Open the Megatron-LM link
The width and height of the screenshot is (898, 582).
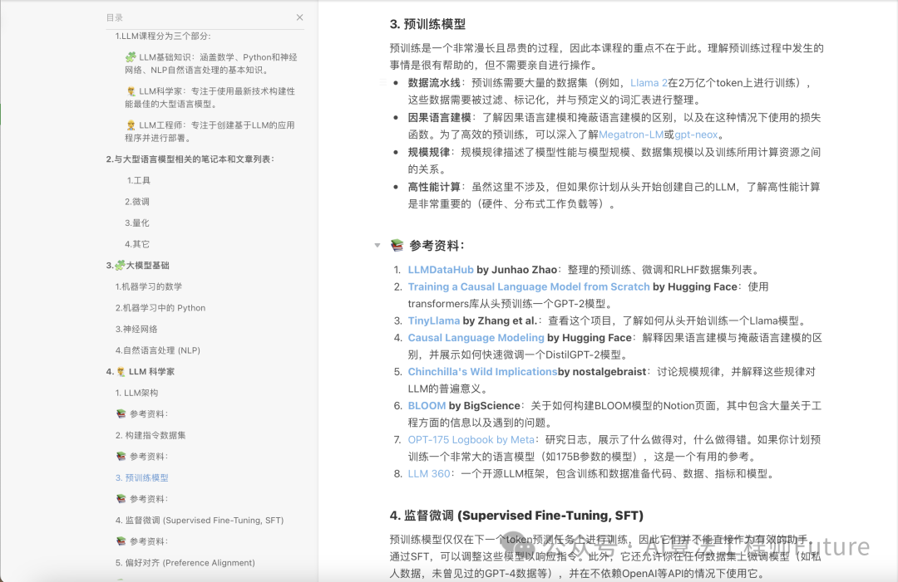point(631,134)
